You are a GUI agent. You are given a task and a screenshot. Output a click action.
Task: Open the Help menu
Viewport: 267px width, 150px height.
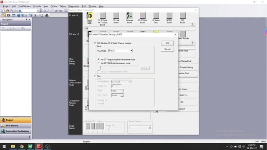click(101, 6)
